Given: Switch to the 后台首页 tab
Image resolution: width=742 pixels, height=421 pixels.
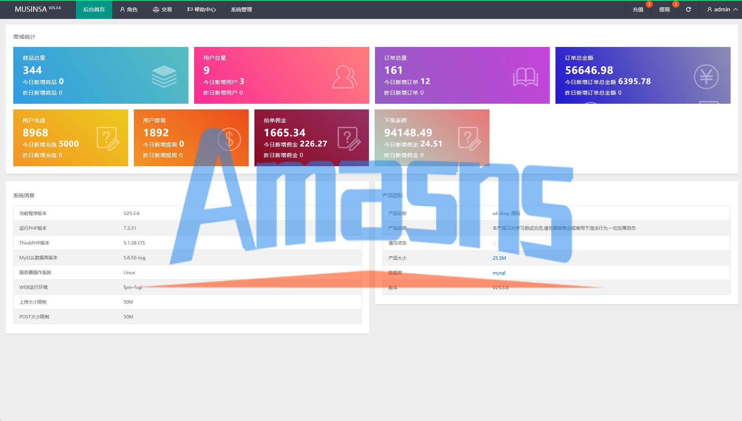Looking at the screenshot, I should (x=94, y=9).
